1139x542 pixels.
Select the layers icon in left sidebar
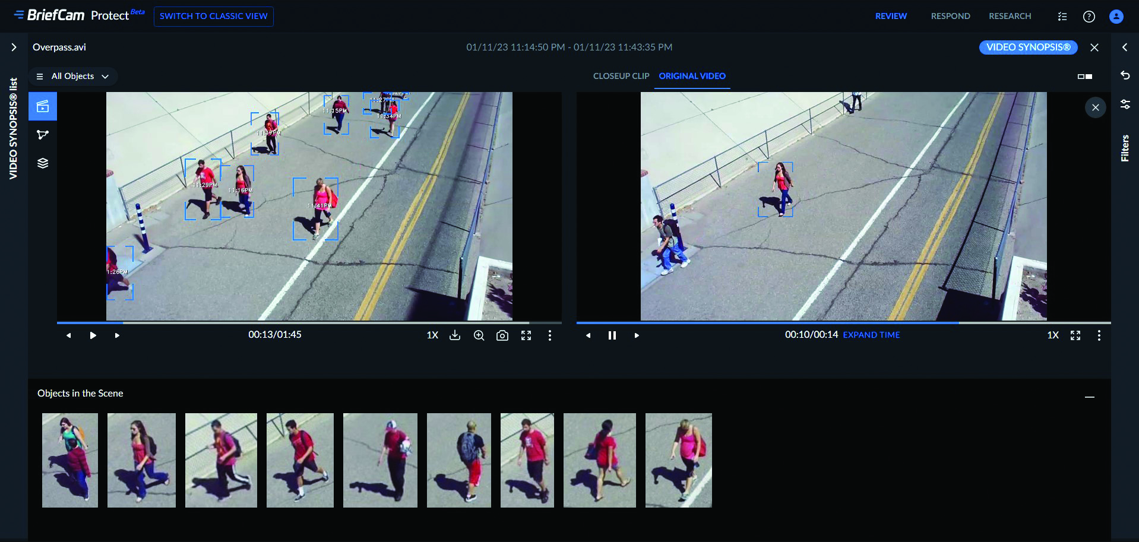coord(43,163)
